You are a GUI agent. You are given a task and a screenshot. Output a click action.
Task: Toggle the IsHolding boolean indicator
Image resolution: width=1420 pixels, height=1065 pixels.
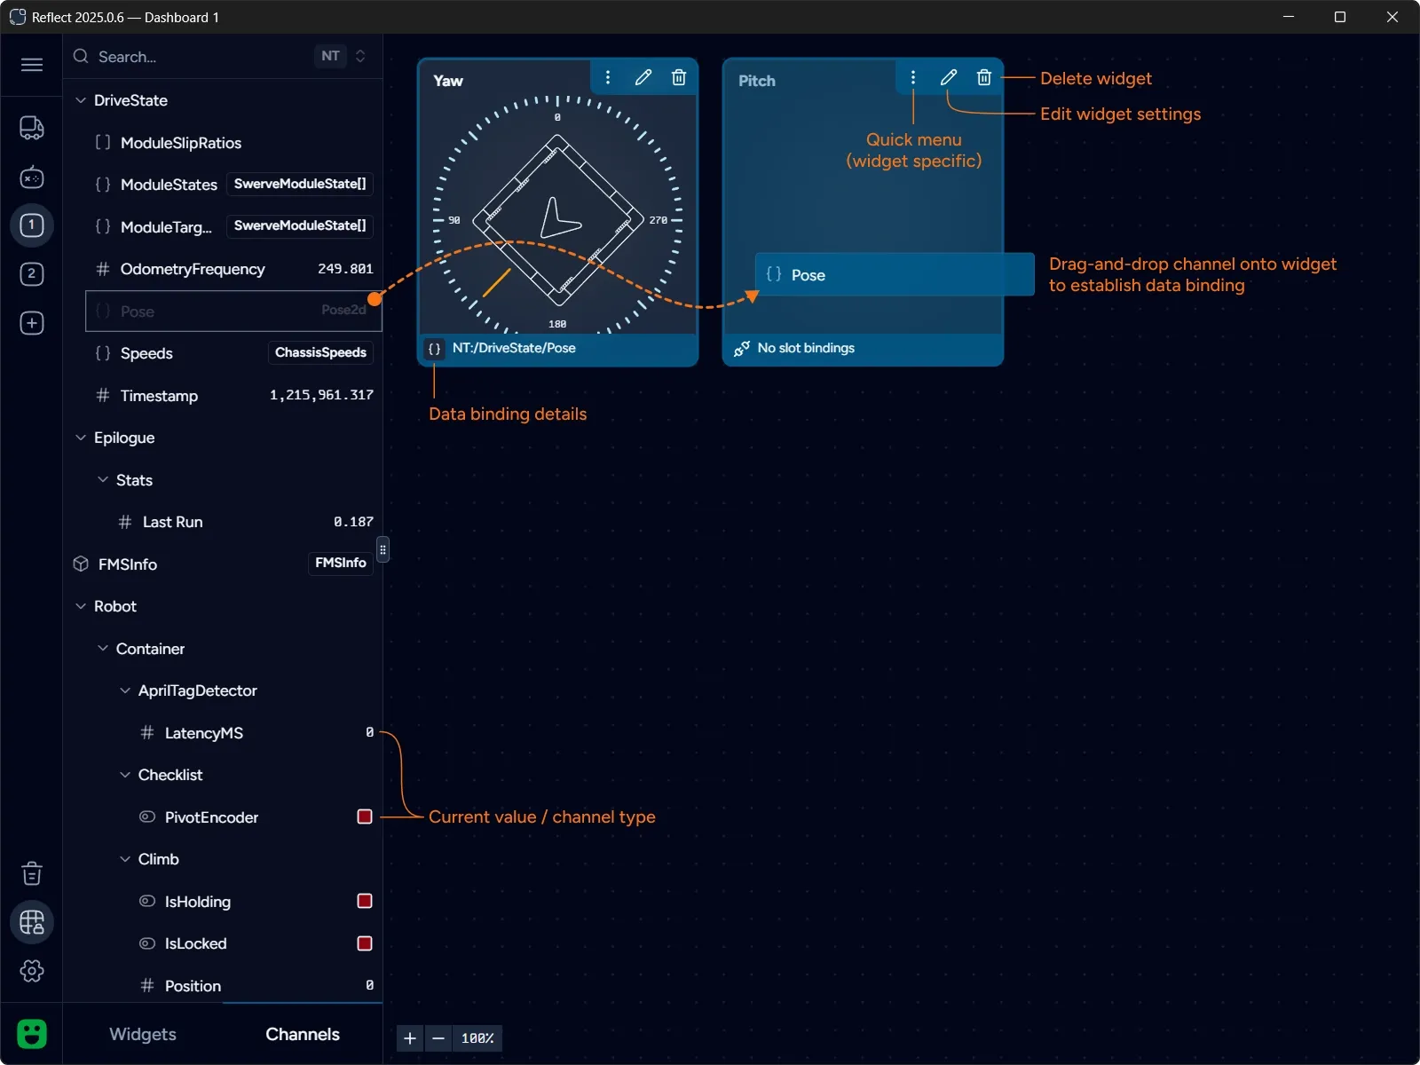pyautogui.click(x=364, y=901)
